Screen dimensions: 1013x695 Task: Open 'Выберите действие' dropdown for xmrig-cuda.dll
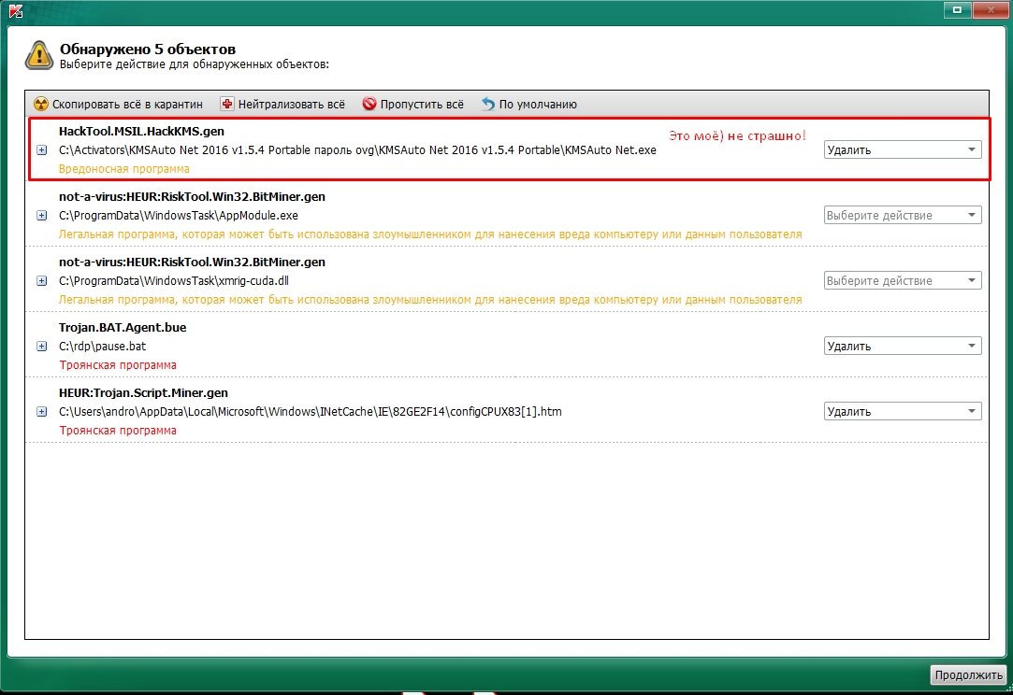[x=903, y=281]
